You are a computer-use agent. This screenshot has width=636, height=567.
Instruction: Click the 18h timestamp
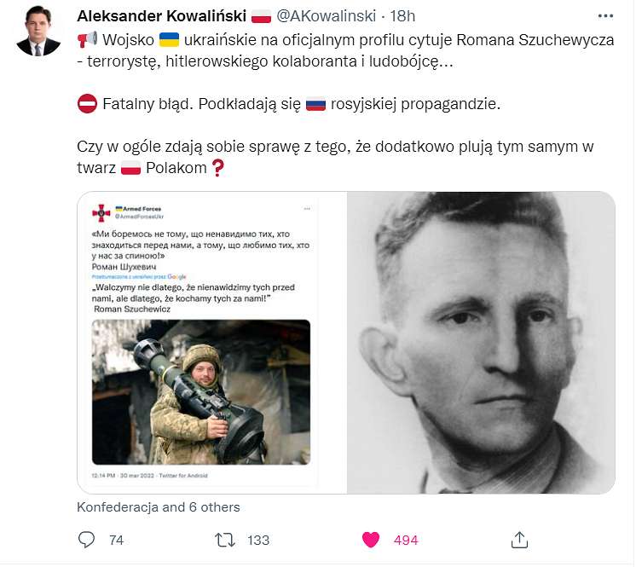pos(402,16)
